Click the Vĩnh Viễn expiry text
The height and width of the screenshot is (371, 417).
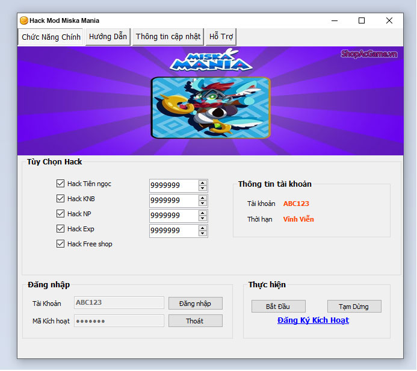298,219
